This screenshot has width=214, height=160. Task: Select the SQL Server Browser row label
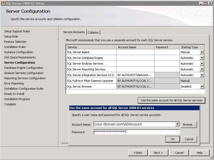79,87
